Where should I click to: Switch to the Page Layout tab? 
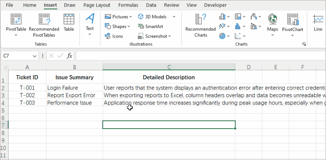tap(97, 5)
